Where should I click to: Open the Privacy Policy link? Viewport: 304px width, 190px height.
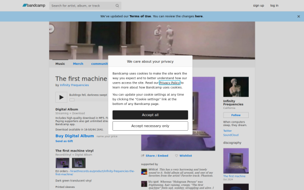(x=170, y=83)
